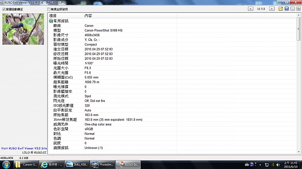Screen dimensions: 302x169
Task: Click the scrollbar down arrow
Action: tap(299, 152)
